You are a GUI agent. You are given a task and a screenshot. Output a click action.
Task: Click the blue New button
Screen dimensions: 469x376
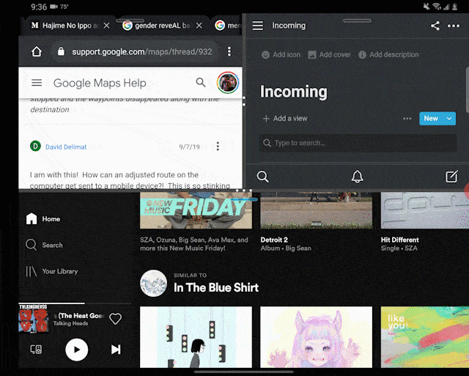pos(431,119)
